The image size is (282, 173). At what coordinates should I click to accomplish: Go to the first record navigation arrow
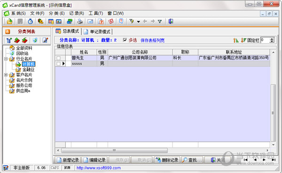[x=245, y=160]
